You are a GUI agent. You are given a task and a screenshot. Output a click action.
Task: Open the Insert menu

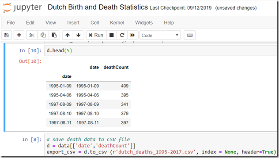73,23
